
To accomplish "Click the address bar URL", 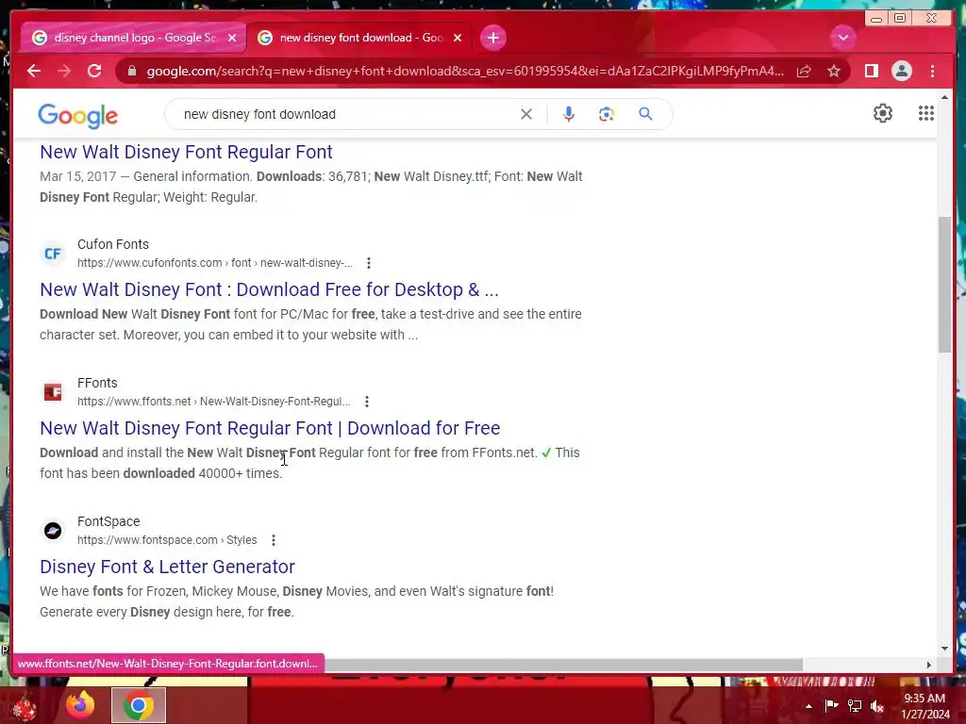I will tap(465, 72).
